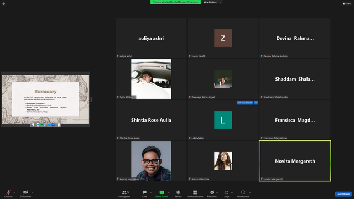Expand chat options arrow beside Chat

150,192
